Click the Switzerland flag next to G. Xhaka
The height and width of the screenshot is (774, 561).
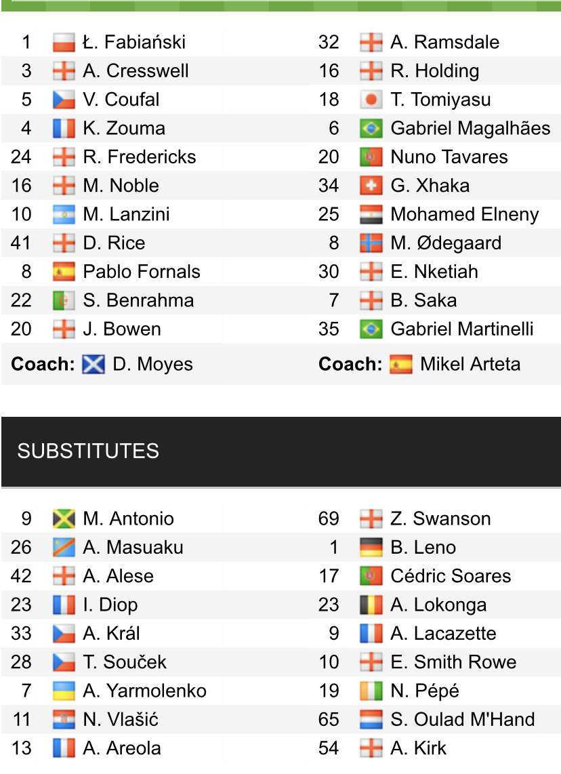371,186
